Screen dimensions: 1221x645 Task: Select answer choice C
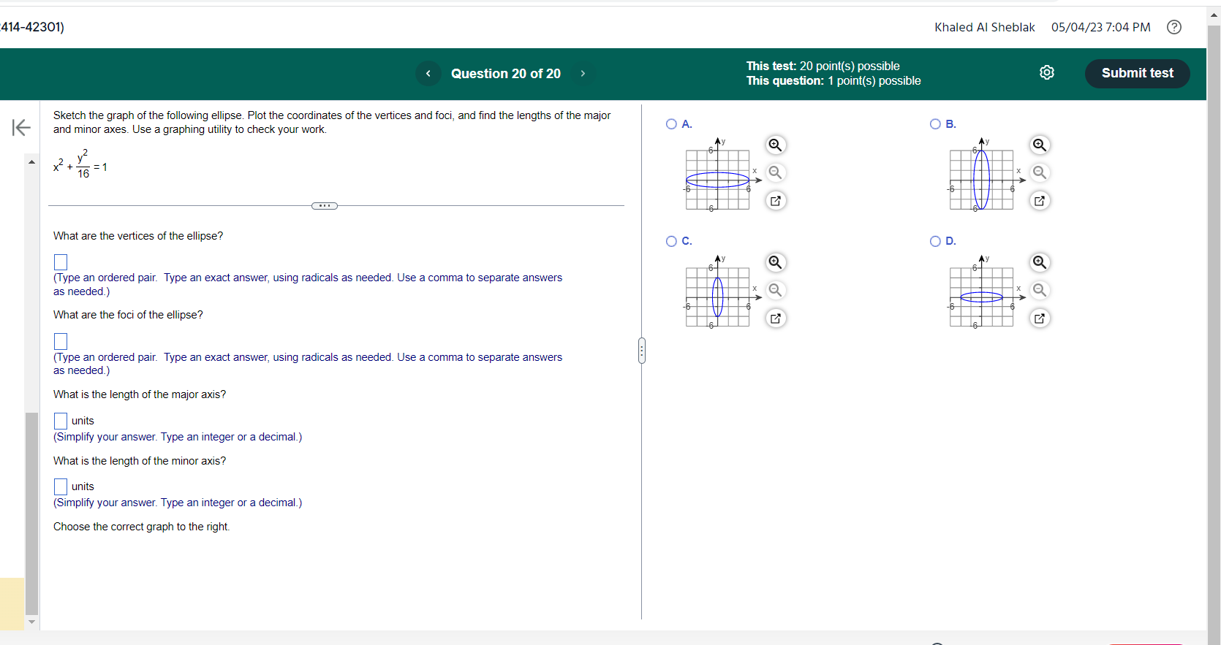point(671,241)
